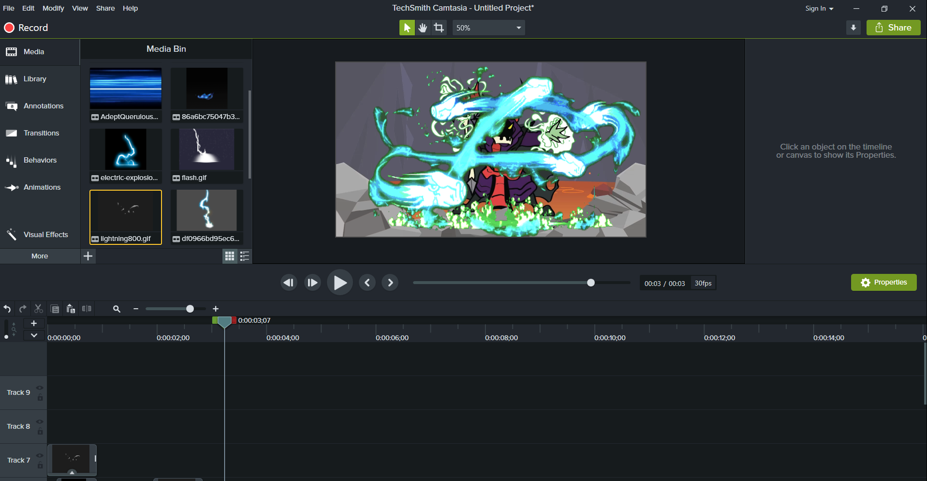Screen dimensions: 927x481
Task: Open the Help menu
Action: (x=130, y=8)
